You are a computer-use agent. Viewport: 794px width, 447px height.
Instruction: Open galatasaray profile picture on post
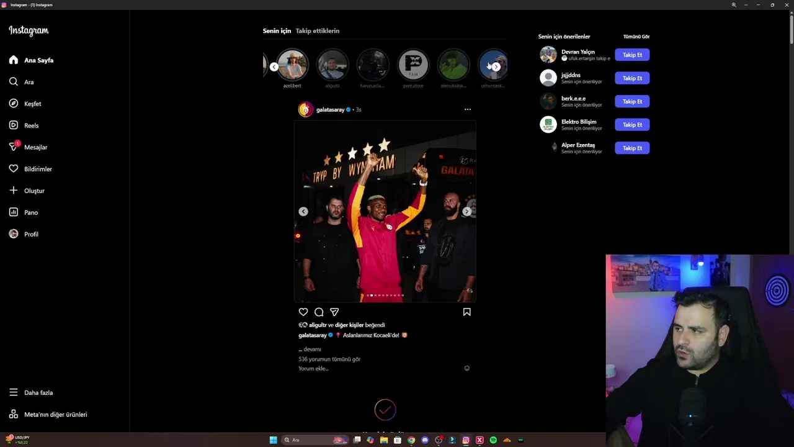(305, 109)
